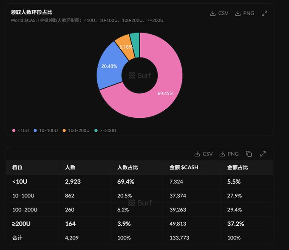
Task: Select the <10U row label
Action: (x=20, y=182)
